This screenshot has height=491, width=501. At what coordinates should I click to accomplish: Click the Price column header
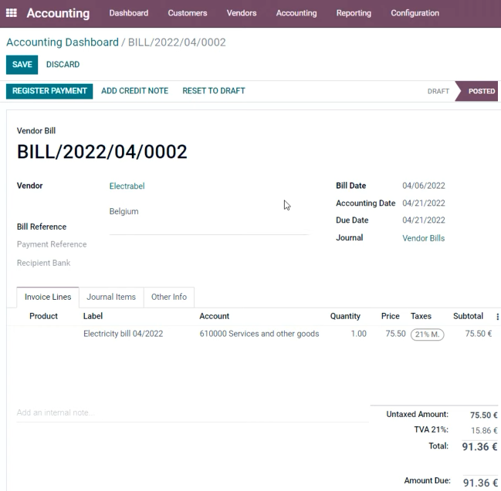391,317
